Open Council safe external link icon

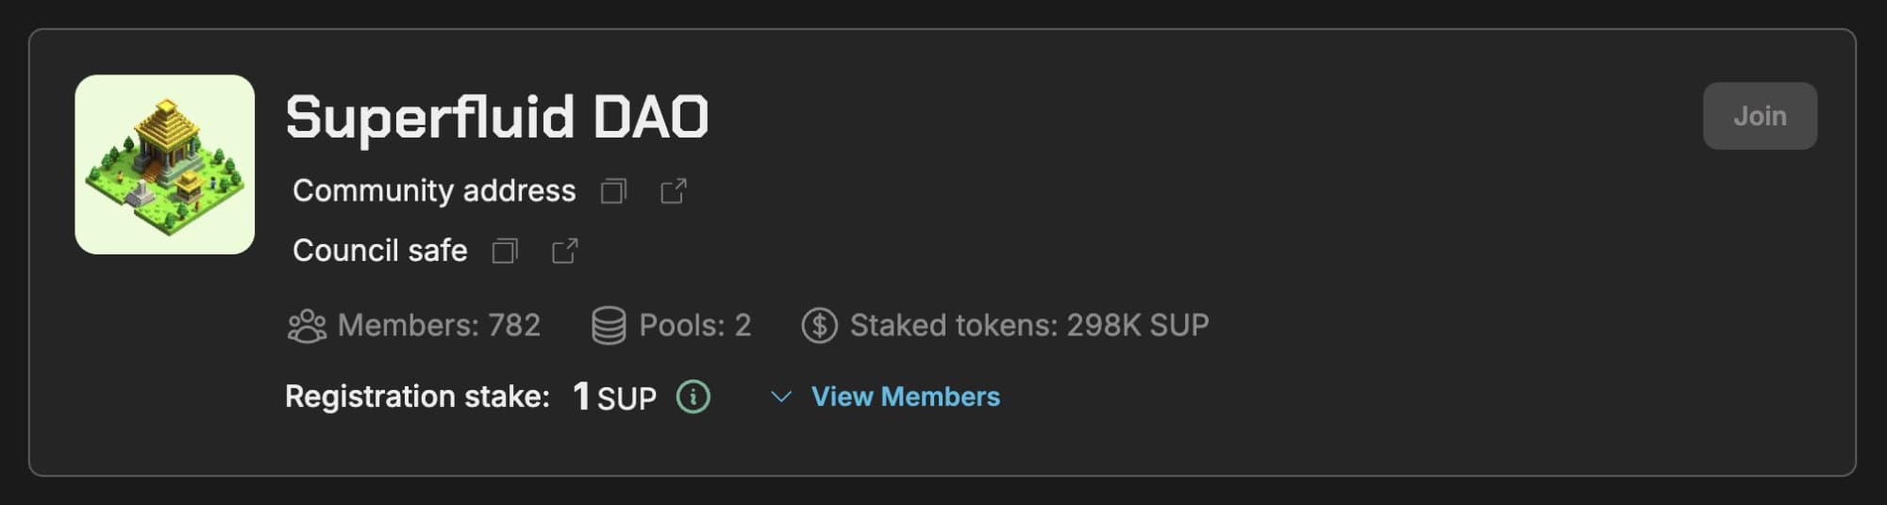[564, 251]
